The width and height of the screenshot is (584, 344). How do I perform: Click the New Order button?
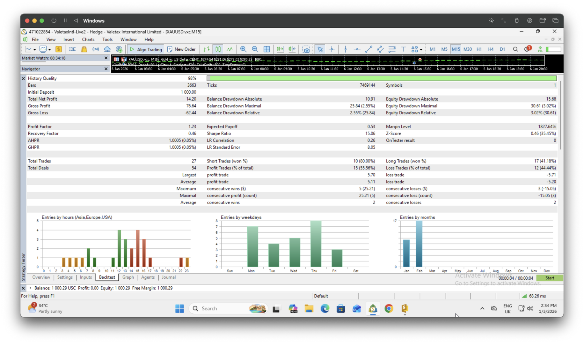tap(182, 49)
